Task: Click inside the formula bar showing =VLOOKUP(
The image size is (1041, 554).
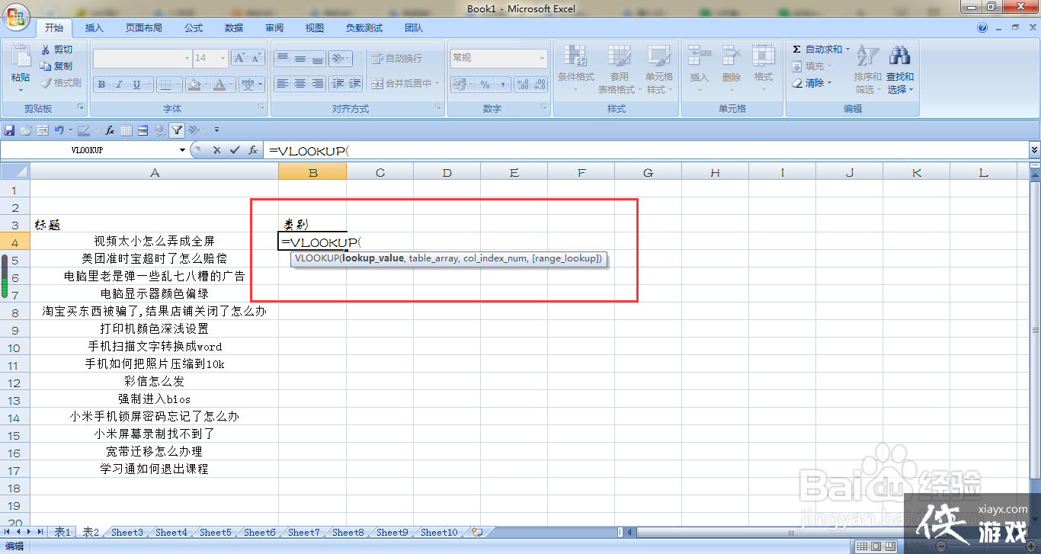Action: [x=646, y=151]
